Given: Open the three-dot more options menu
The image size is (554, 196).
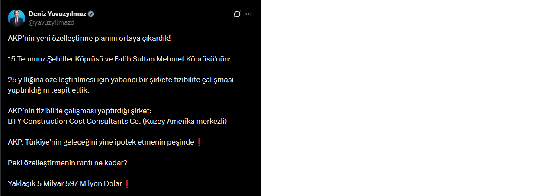Looking at the screenshot, I should click(x=248, y=14).
